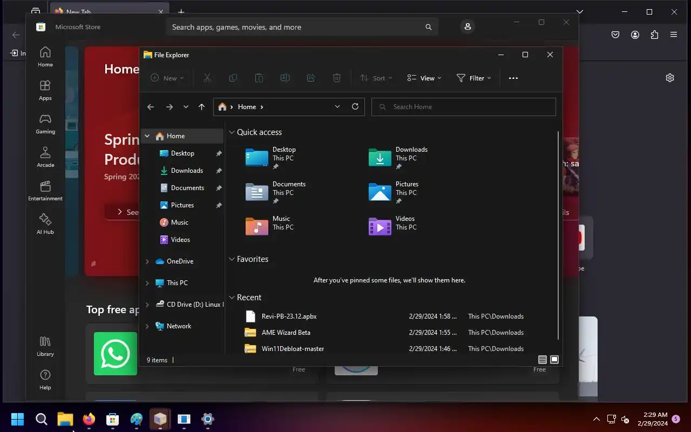Open Microsoft Store Gaming section
Image resolution: width=691 pixels, height=432 pixels.
45,124
